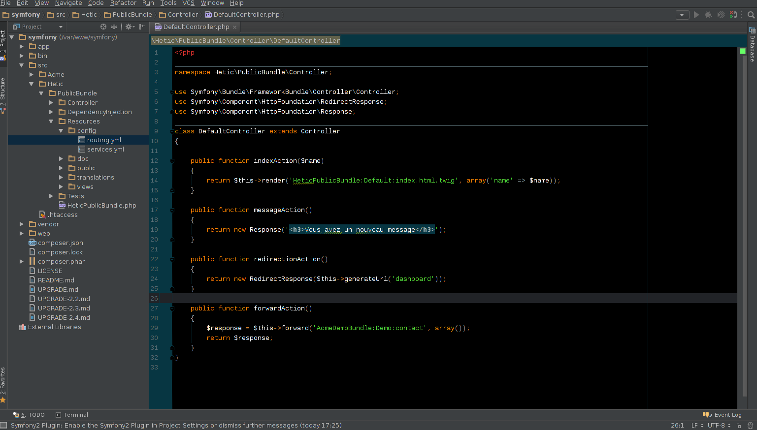The width and height of the screenshot is (757, 430).
Task: Open the Help menu
Action: click(x=237, y=3)
